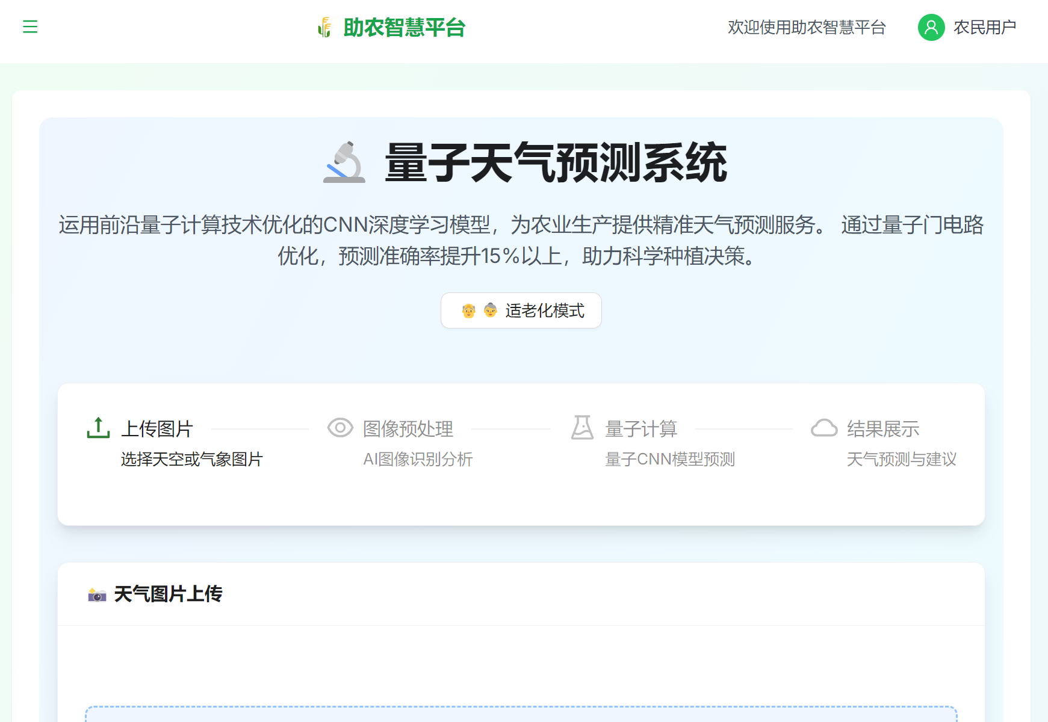Image resolution: width=1048 pixels, height=722 pixels.
Task: Select the 上传图片 step
Action: [x=157, y=429]
